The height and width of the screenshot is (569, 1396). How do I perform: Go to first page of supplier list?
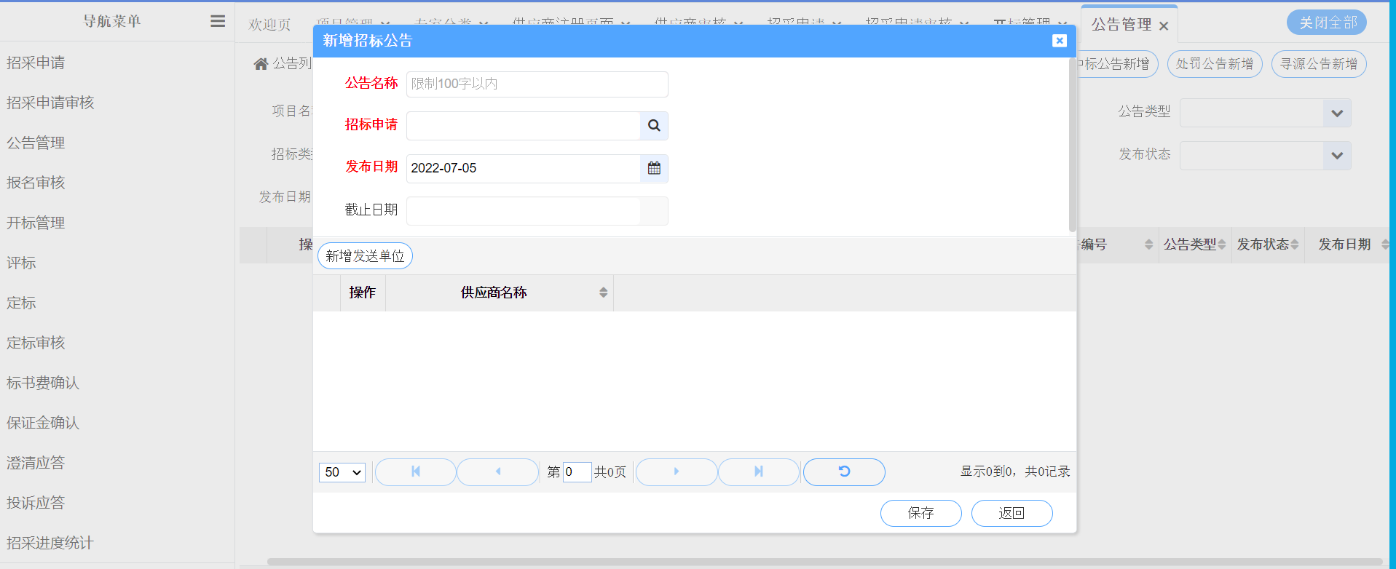pos(416,471)
